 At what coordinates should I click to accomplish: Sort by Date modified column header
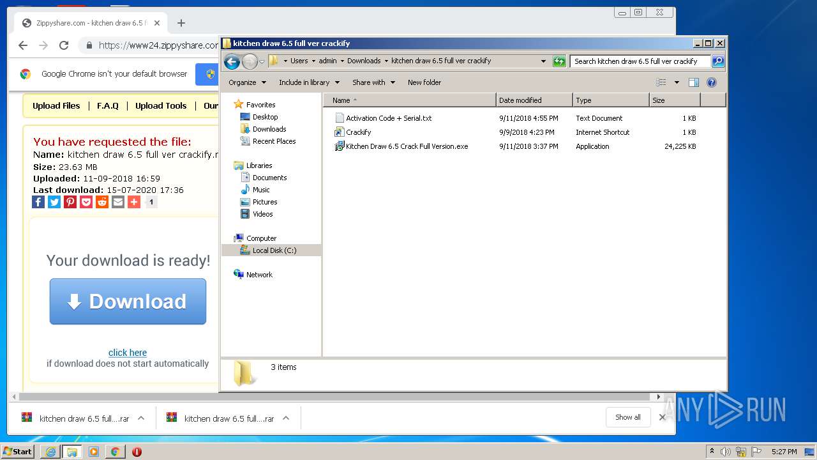[534, 100]
